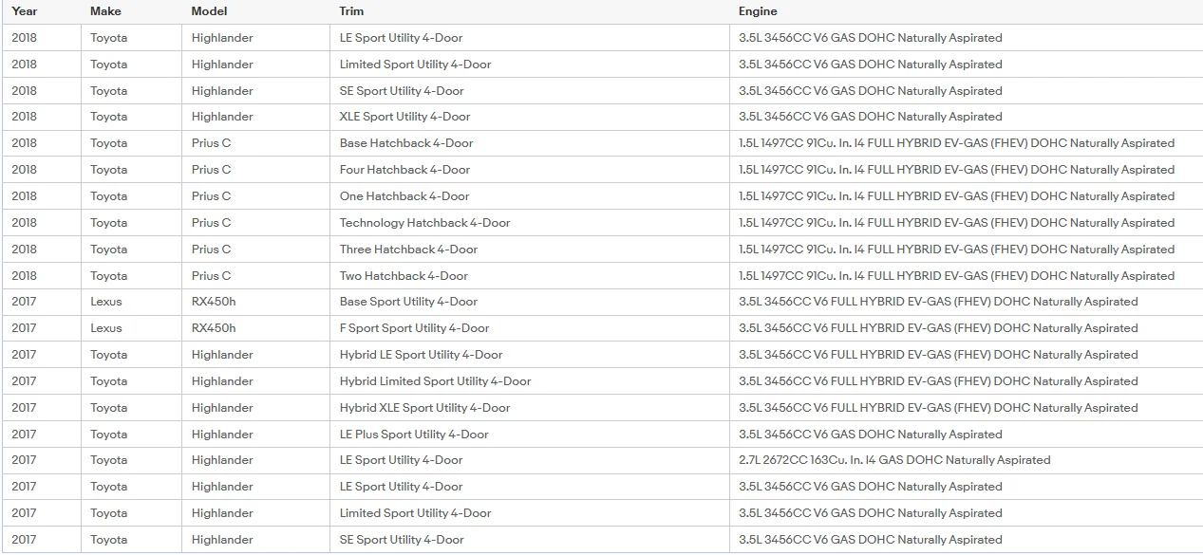Click the Make column header
Image resolution: width=1203 pixels, height=555 pixels.
105,11
